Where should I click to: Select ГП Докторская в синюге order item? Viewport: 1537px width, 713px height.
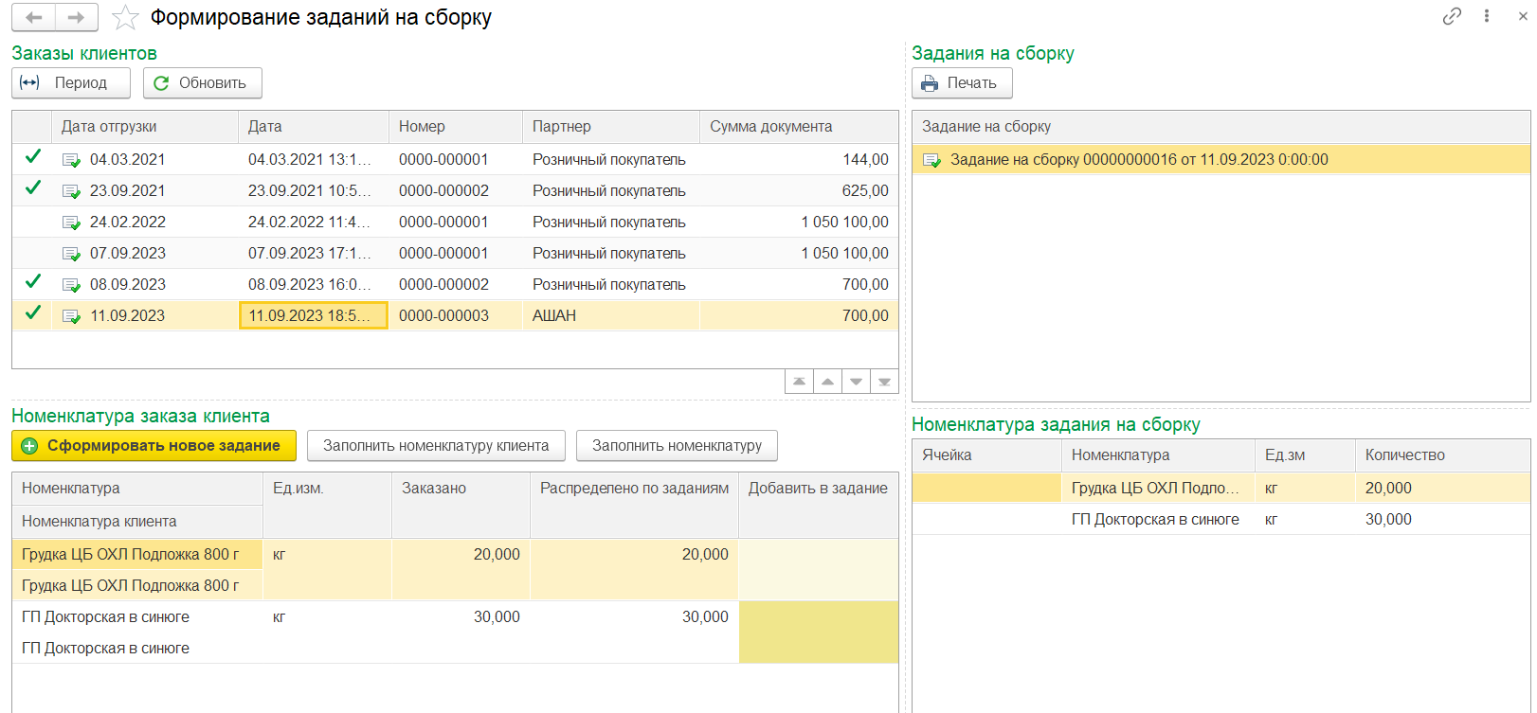click(137, 616)
